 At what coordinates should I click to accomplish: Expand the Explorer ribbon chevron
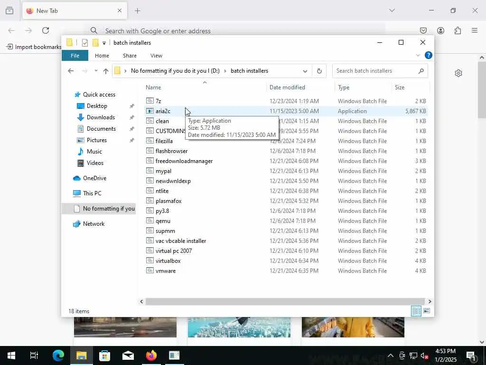coord(418,55)
